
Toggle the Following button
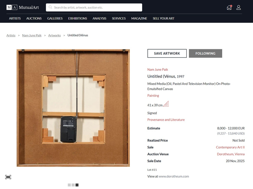click(x=205, y=54)
